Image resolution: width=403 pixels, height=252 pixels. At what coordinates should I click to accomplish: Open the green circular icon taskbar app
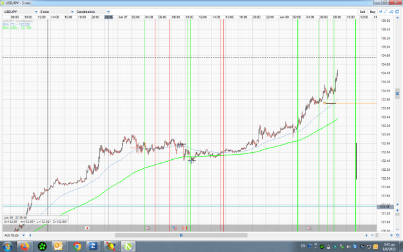tap(42, 247)
